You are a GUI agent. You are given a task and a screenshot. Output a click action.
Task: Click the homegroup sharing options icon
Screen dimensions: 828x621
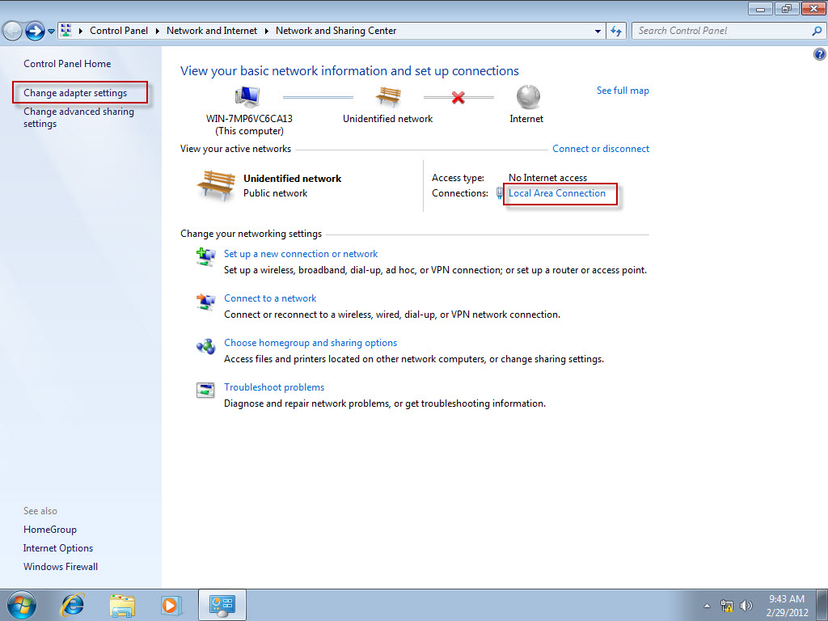point(205,346)
